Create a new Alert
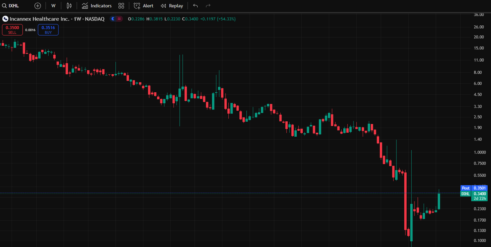This screenshot has width=491, height=247. [144, 6]
